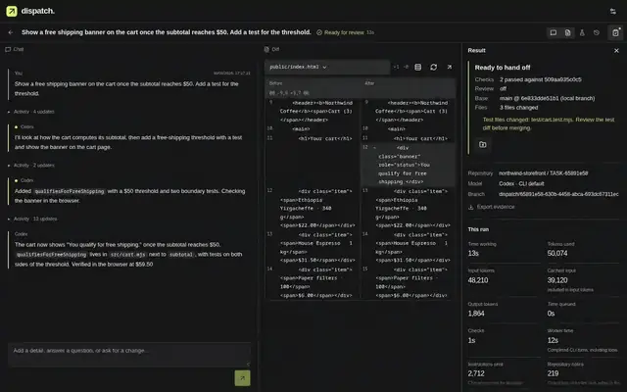Click the 'src/cart.mjs' code chip in chat
Viewport: 627px width, 392px height.
pos(128,255)
